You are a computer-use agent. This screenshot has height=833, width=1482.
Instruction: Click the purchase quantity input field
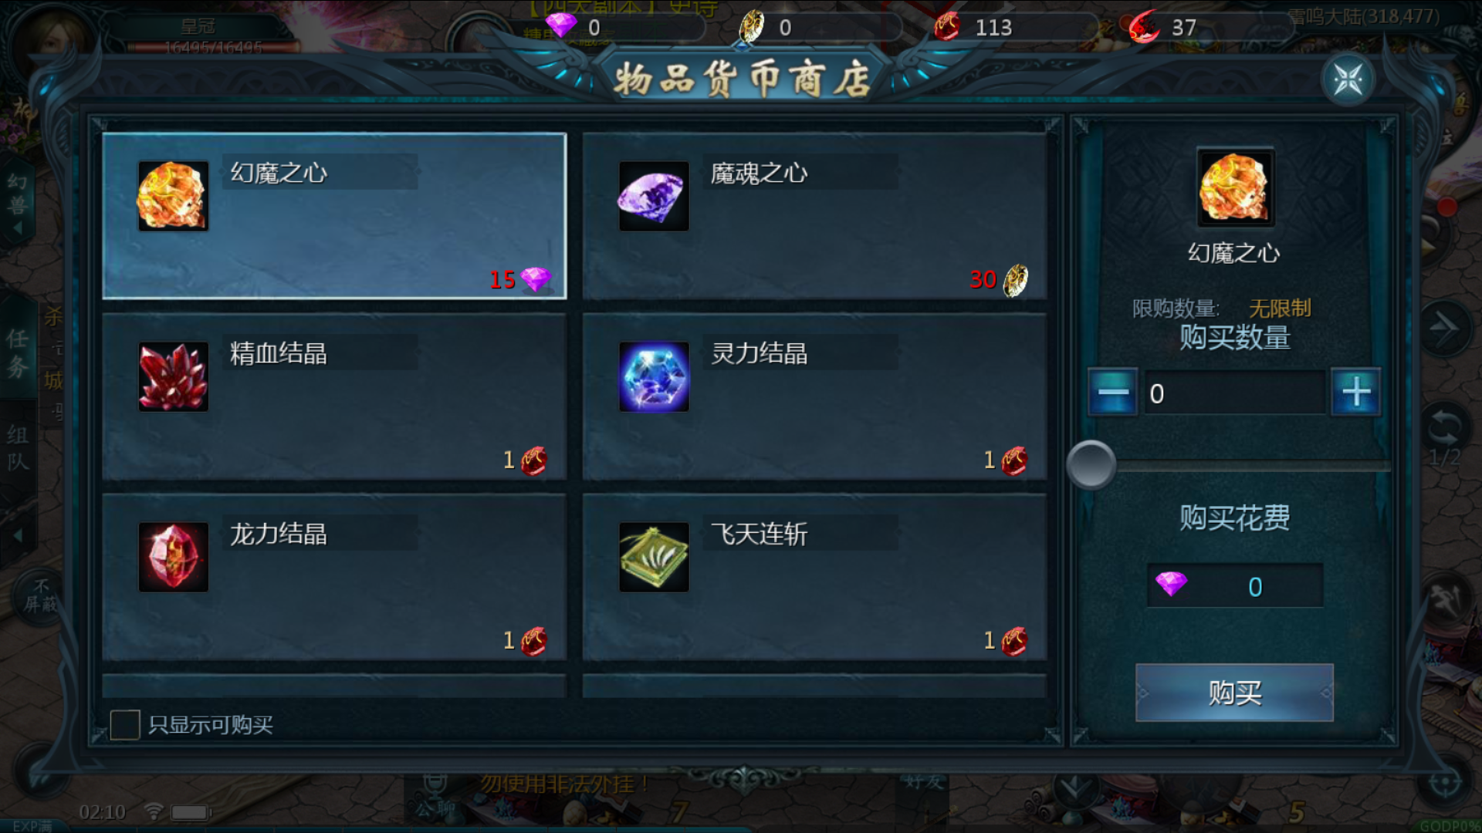[x=1234, y=393]
